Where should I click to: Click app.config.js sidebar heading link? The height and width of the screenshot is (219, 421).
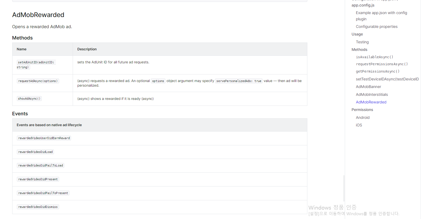click(363, 5)
